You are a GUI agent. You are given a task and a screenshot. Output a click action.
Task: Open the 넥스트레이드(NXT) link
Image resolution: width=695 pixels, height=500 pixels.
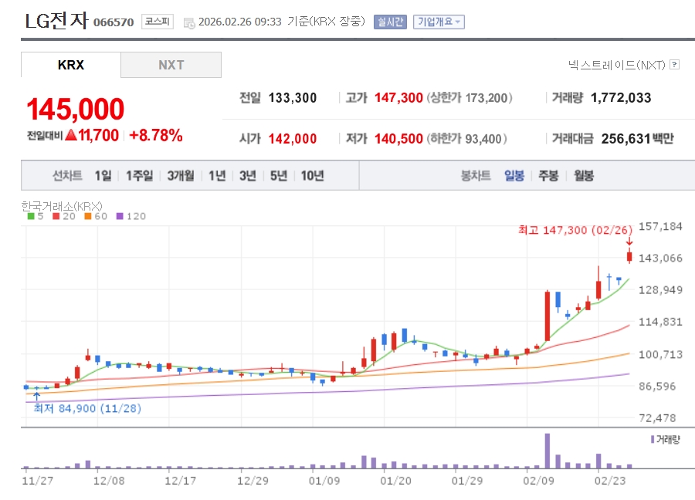616,65
